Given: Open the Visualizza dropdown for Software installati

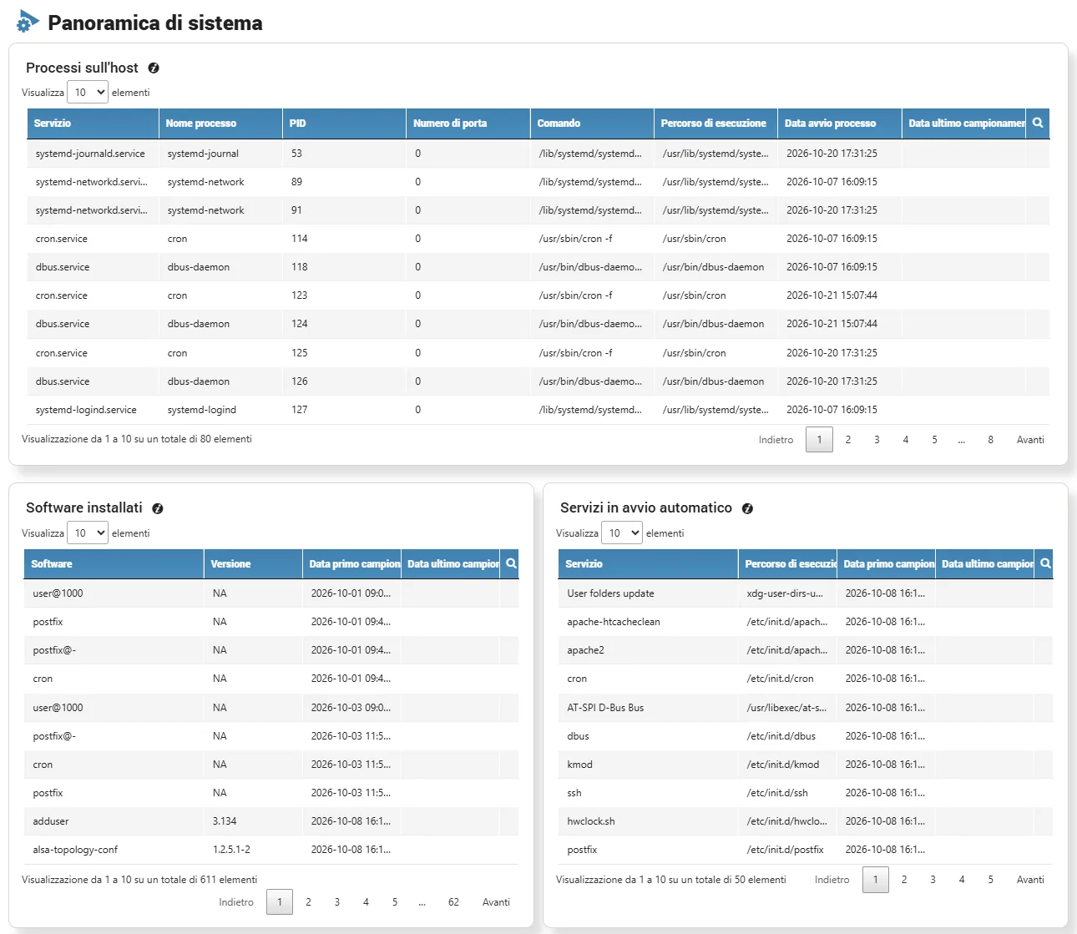Looking at the screenshot, I should coord(88,533).
